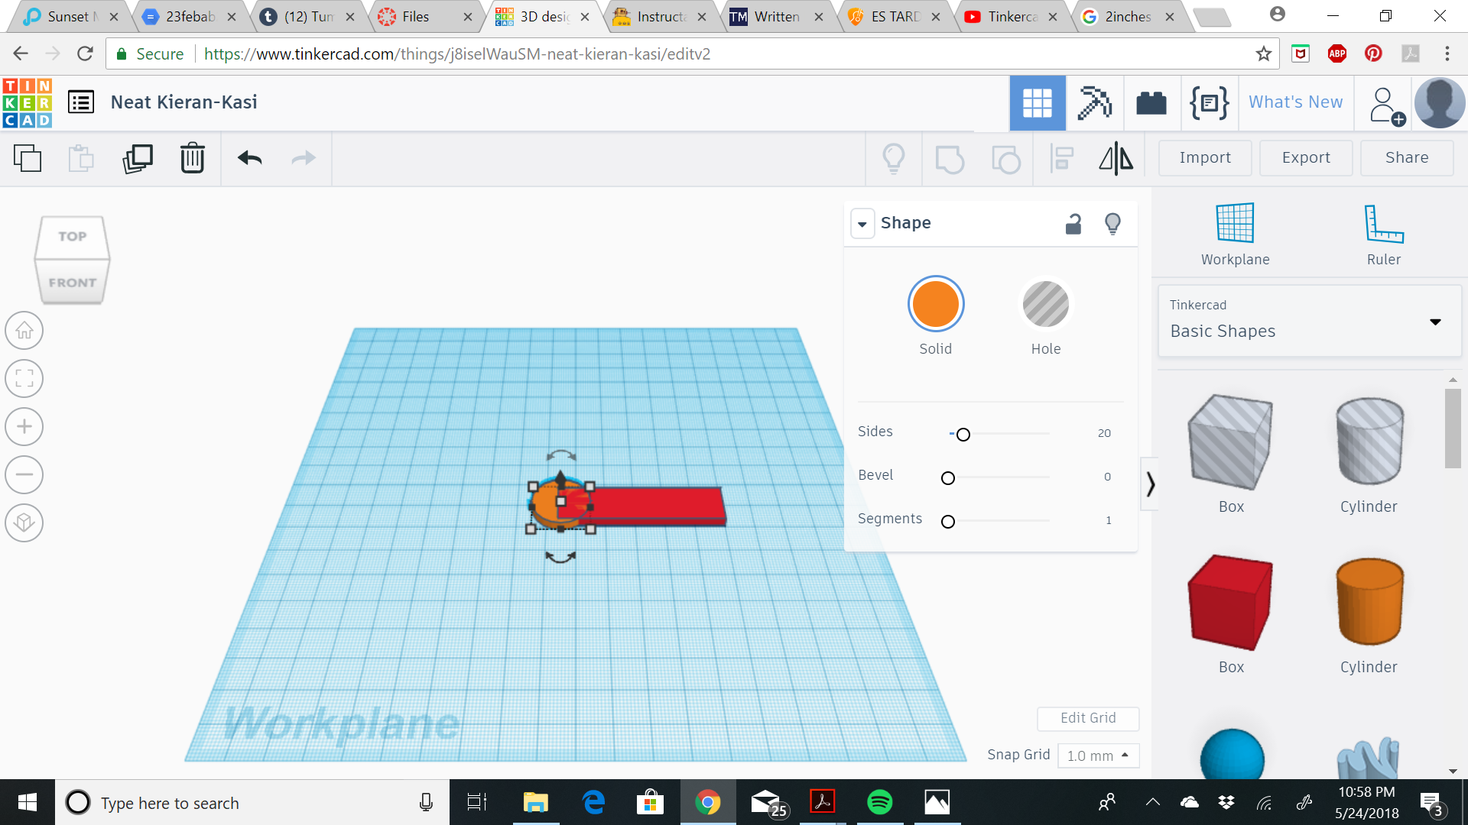The image size is (1468, 825).
Task: Open the designs list icon
Action: (x=81, y=102)
